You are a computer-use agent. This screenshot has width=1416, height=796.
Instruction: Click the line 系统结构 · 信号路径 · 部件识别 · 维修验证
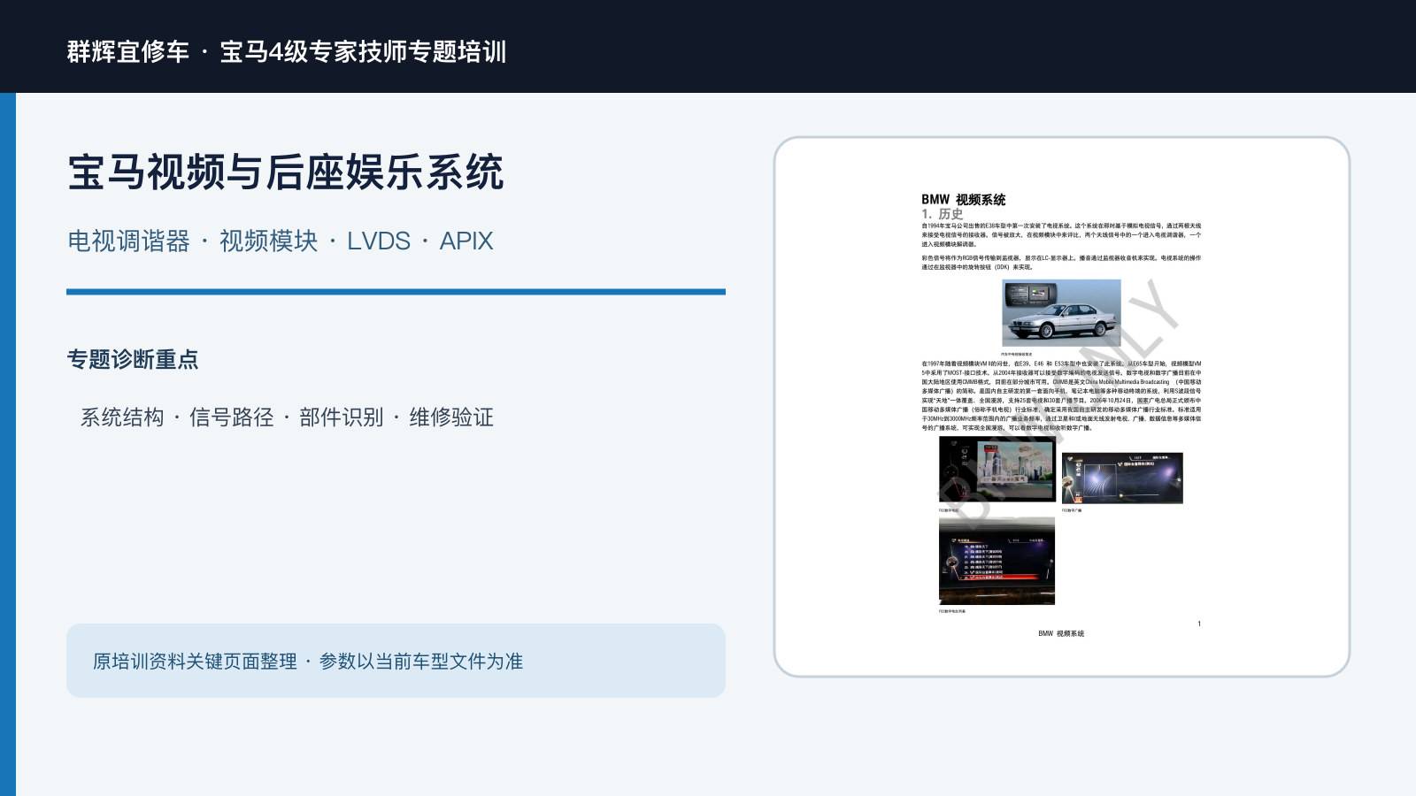tap(287, 417)
